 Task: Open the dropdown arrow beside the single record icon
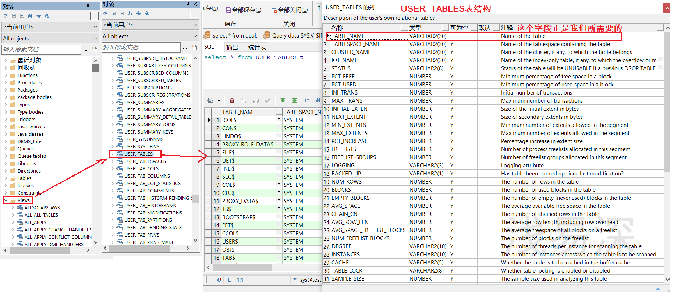pos(219,100)
